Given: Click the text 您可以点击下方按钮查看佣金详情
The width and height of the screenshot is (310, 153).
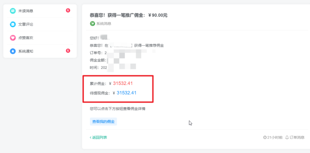Looking at the screenshot, I should pyautogui.click(x=118, y=109).
